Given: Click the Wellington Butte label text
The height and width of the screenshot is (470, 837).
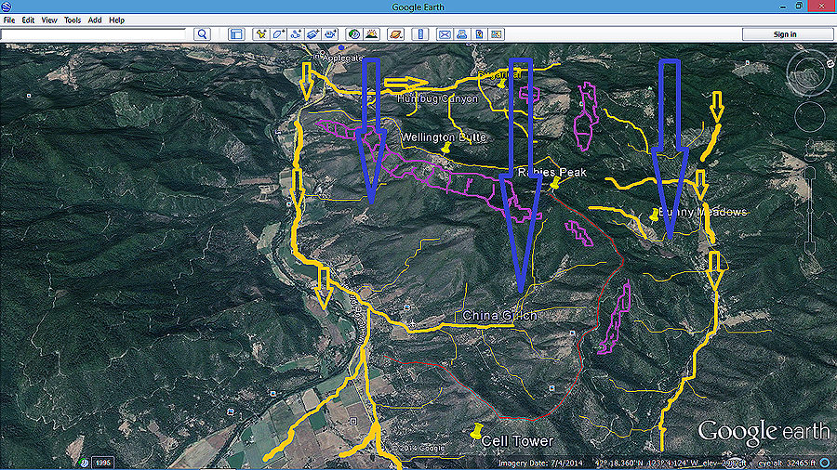Looking at the screenshot, I should click(444, 137).
